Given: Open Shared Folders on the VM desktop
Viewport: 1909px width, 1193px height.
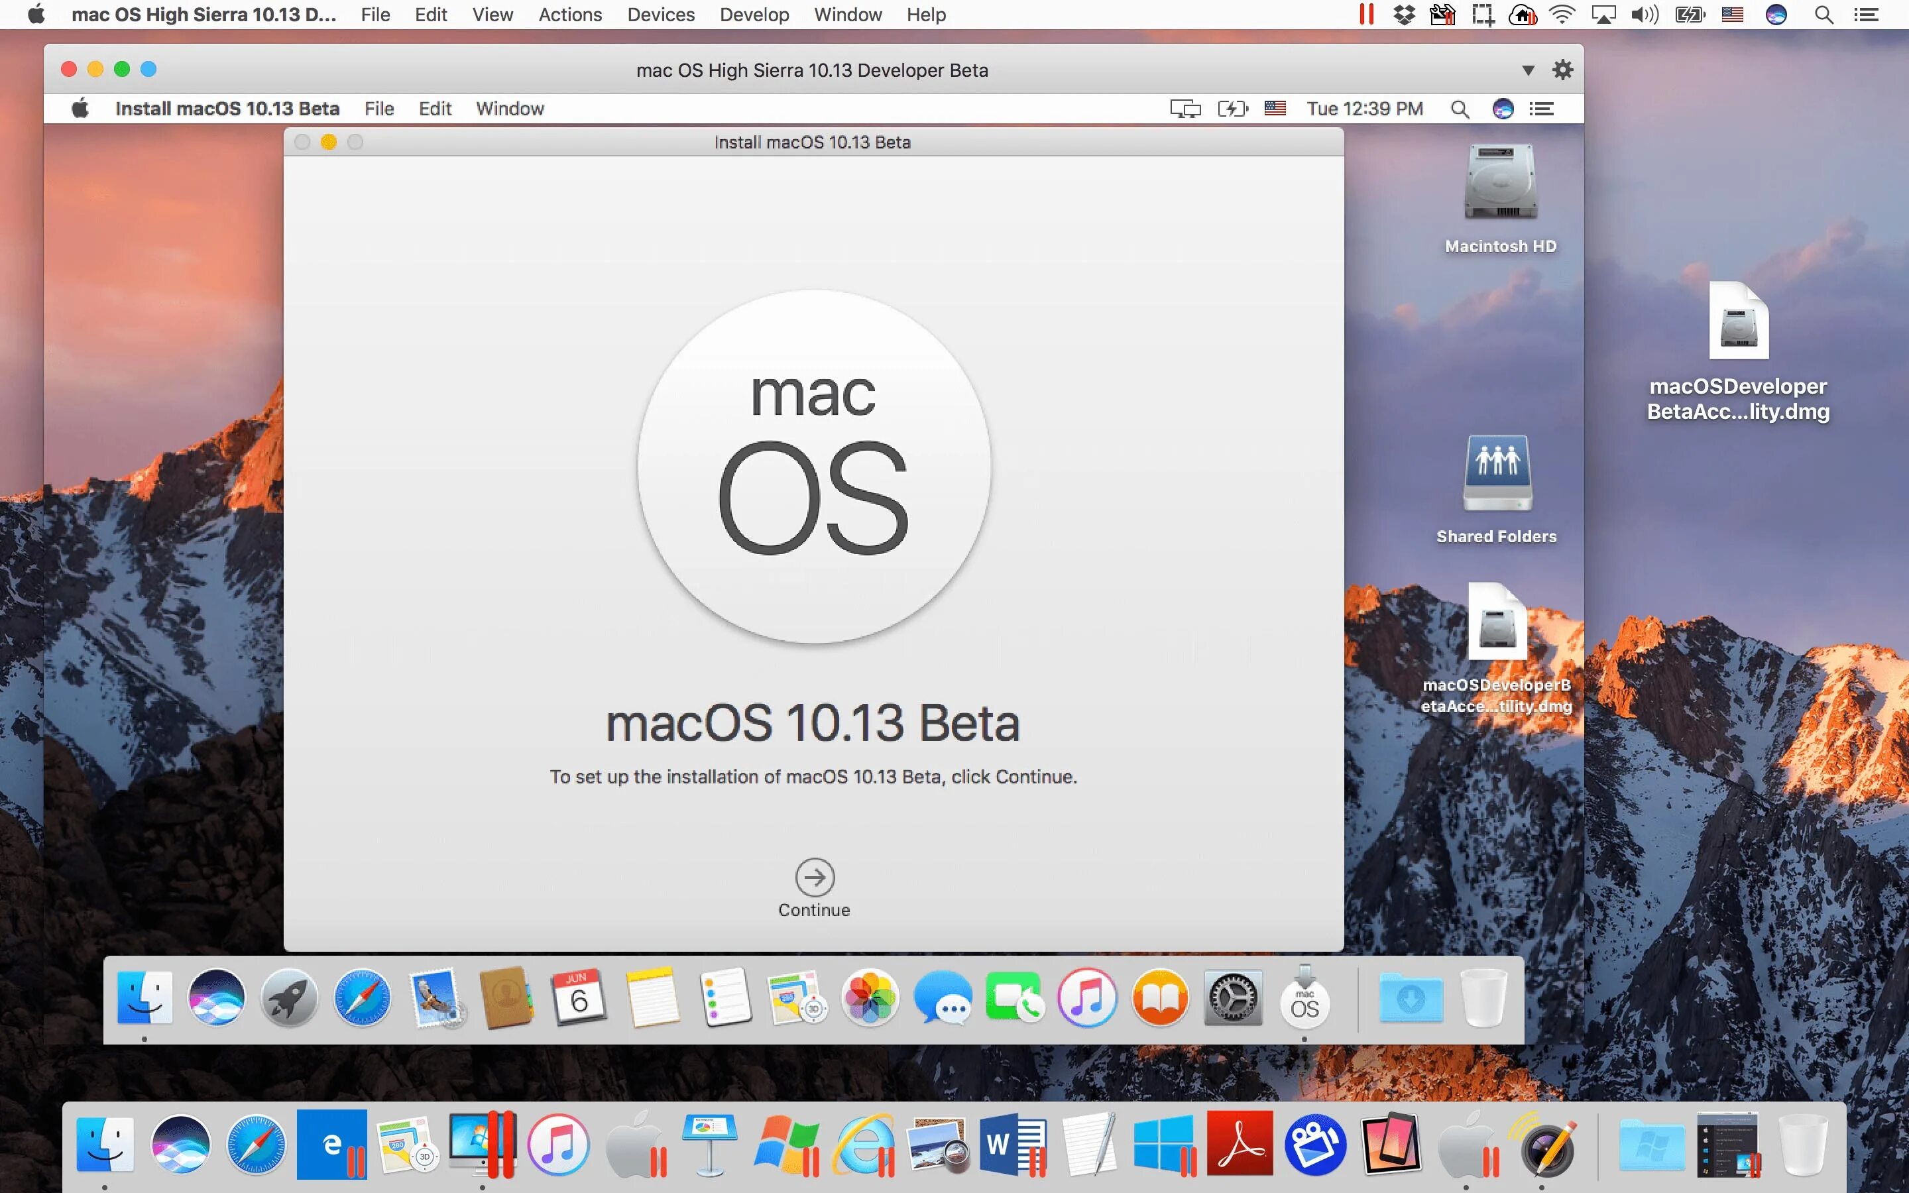Looking at the screenshot, I should [x=1497, y=473].
